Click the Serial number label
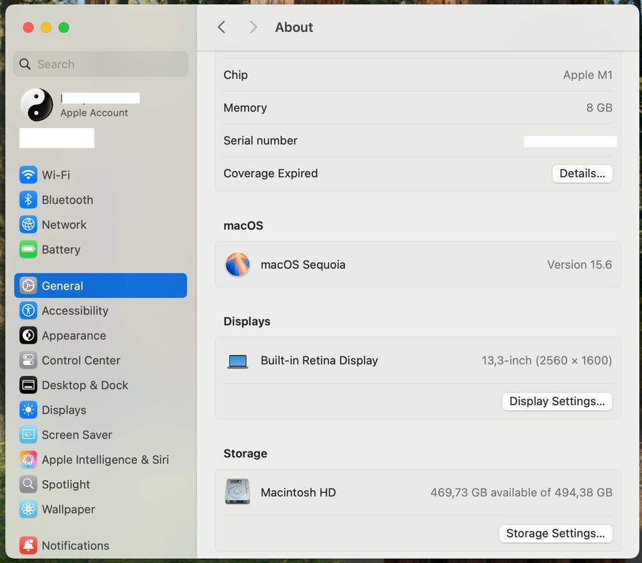The image size is (642, 563). coord(260,140)
